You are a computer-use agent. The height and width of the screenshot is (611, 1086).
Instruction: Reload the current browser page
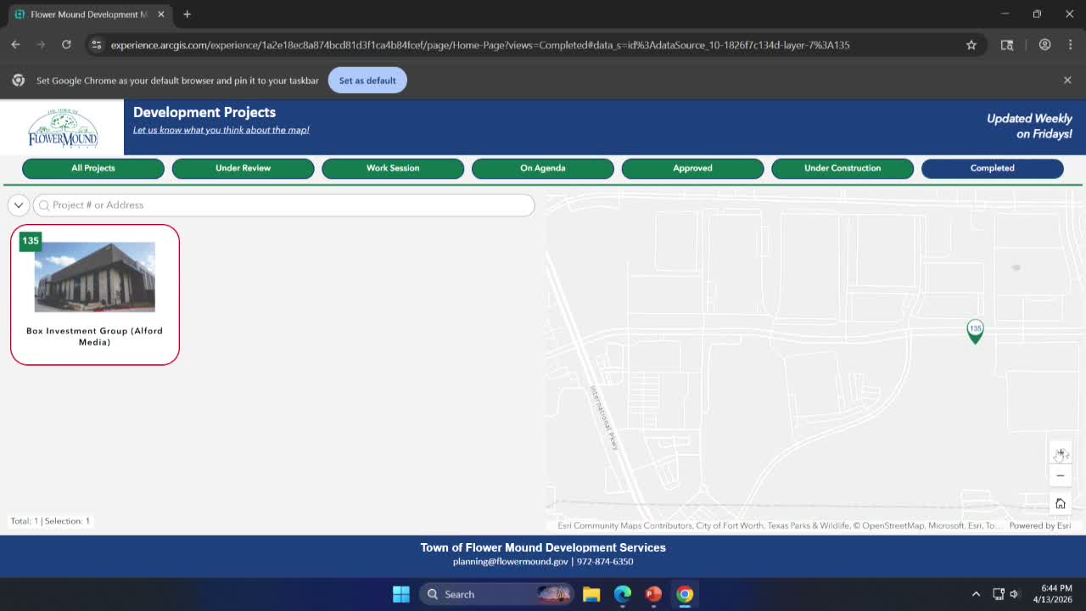(66, 45)
